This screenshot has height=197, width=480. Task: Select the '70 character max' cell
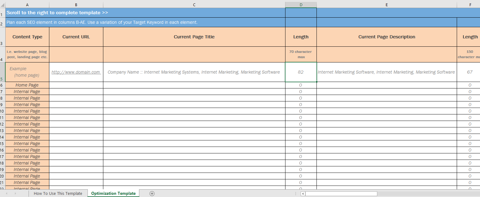(301, 54)
